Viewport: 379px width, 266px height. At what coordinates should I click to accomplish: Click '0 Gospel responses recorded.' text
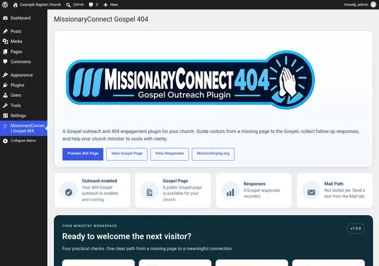[262, 193]
